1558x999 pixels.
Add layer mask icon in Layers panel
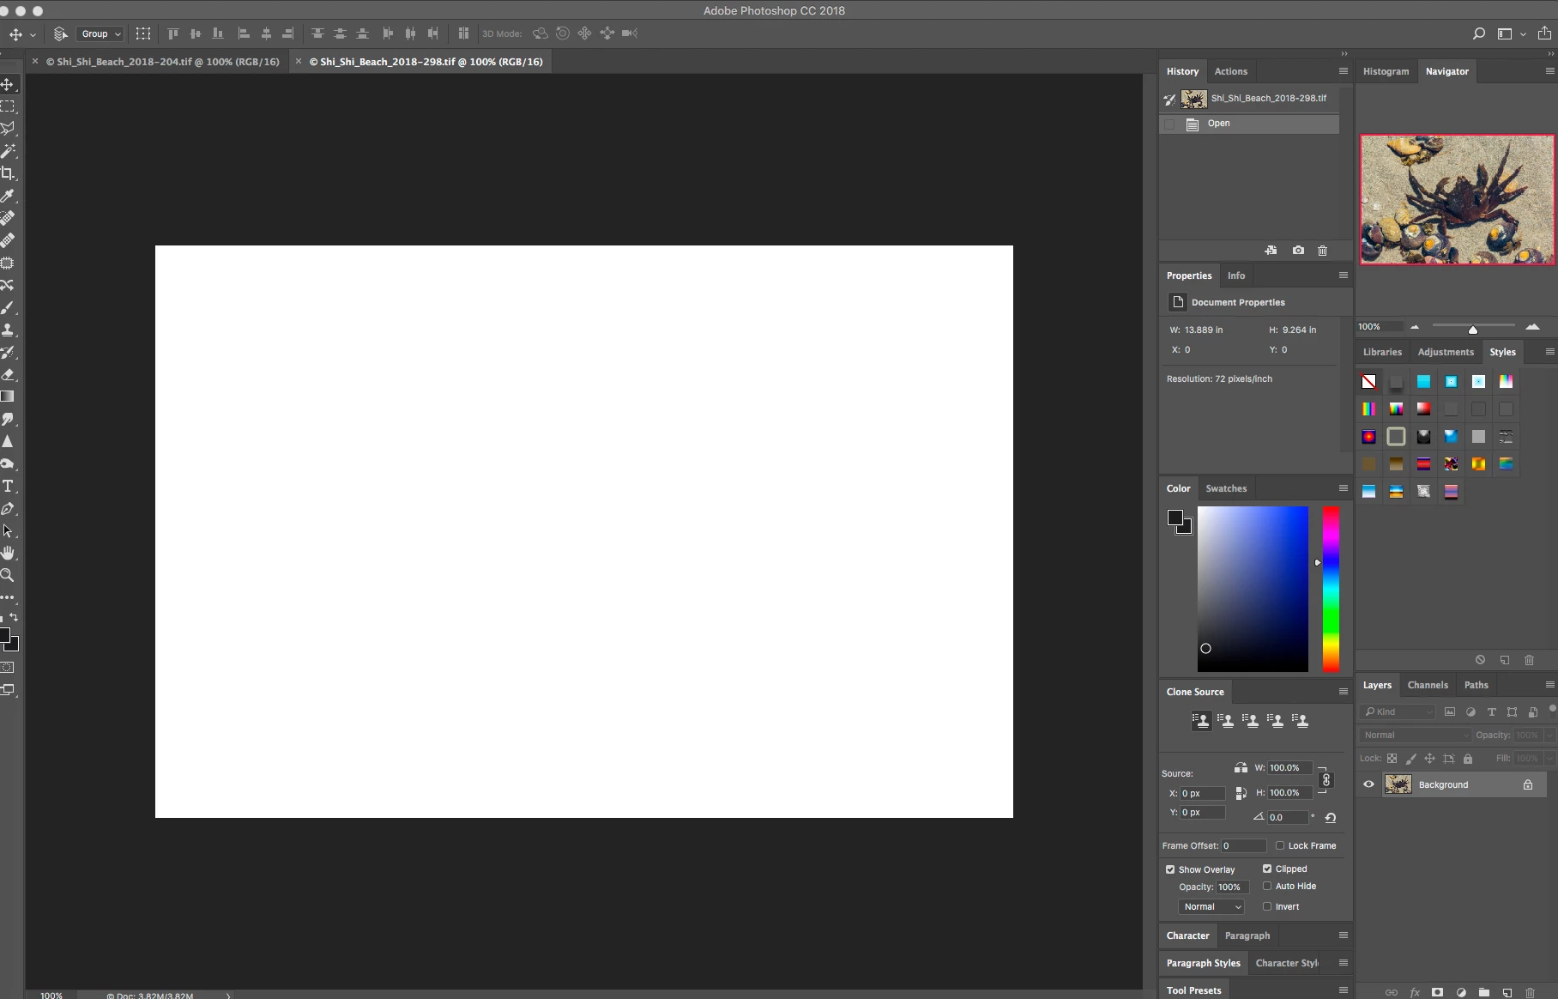pos(1437,992)
